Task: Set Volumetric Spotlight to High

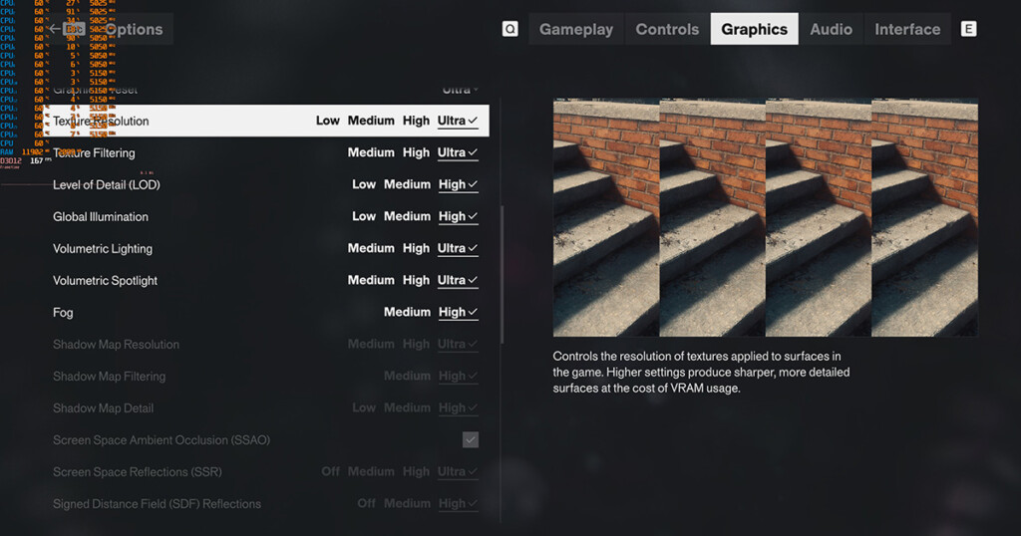Action: point(416,280)
